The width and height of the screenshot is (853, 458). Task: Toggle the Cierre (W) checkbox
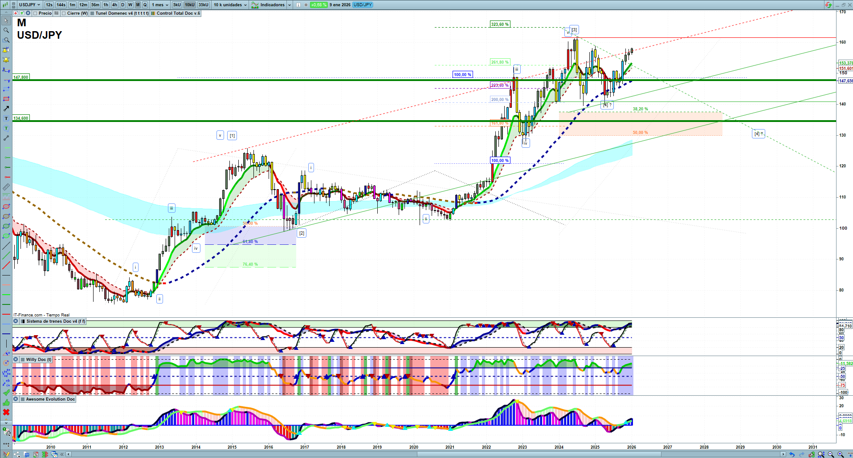coord(64,13)
